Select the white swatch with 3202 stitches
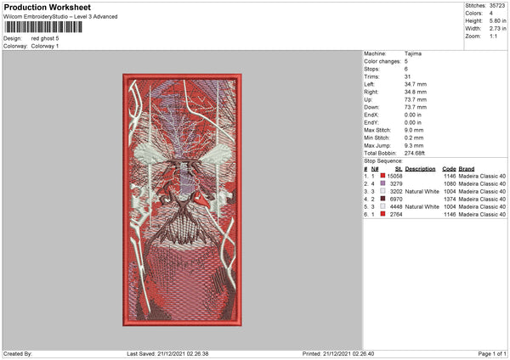510x360 pixels. (x=383, y=191)
